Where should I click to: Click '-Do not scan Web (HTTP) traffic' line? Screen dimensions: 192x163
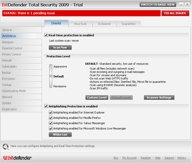(x=109, y=78)
